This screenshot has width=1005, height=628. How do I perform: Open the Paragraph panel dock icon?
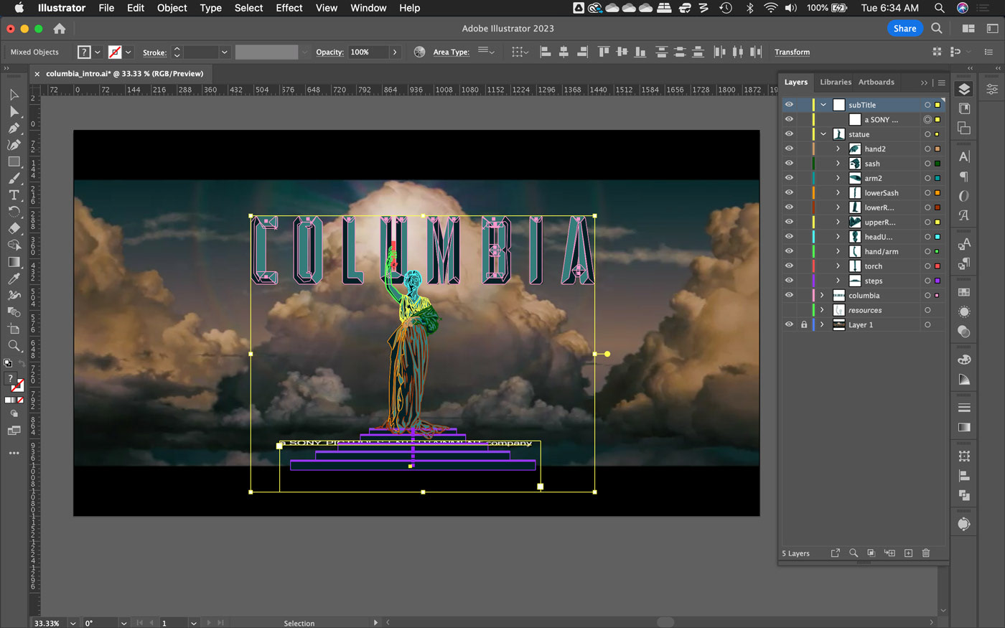tap(964, 176)
